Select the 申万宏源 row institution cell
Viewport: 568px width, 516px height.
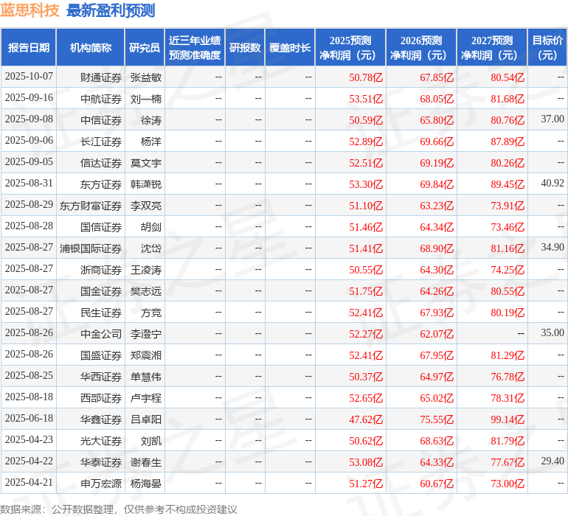(x=101, y=484)
